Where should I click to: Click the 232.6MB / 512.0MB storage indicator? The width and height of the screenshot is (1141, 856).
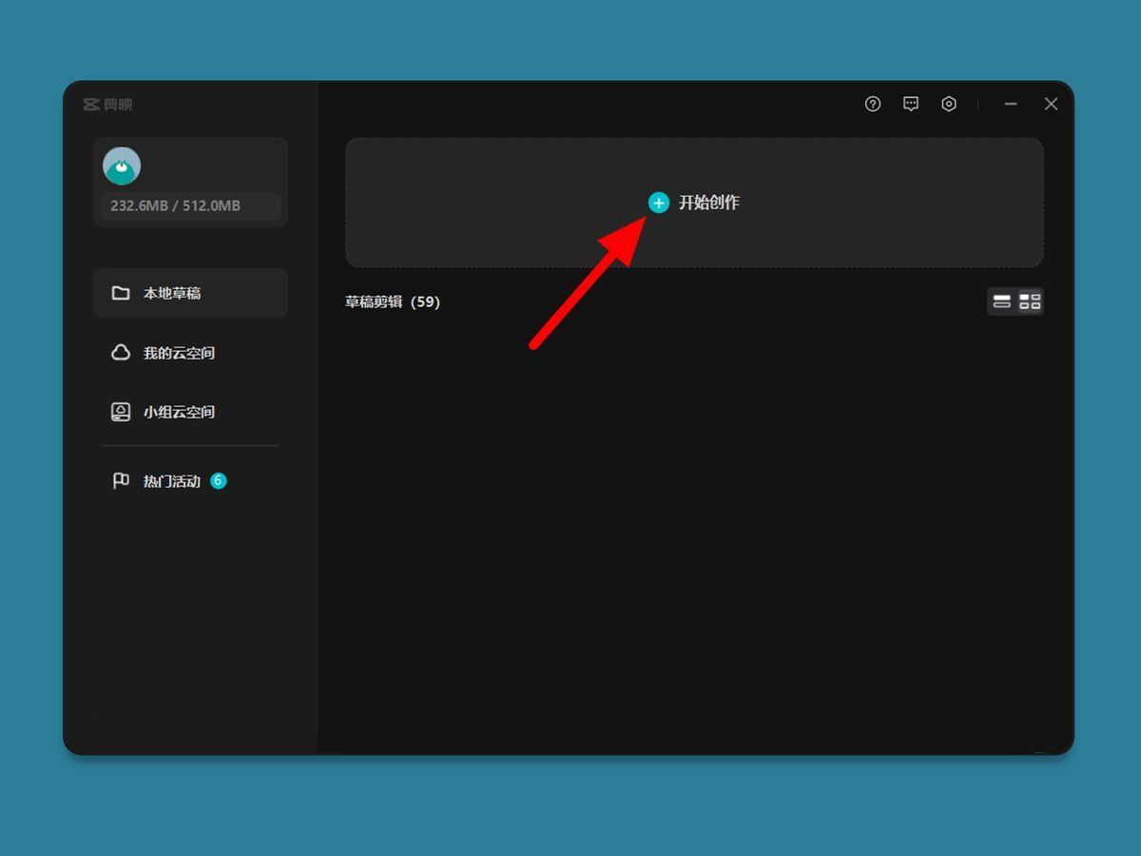[176, 205]
